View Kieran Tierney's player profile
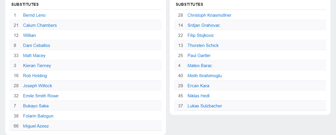Screen dimensions: 336x135 coord(37,66)
